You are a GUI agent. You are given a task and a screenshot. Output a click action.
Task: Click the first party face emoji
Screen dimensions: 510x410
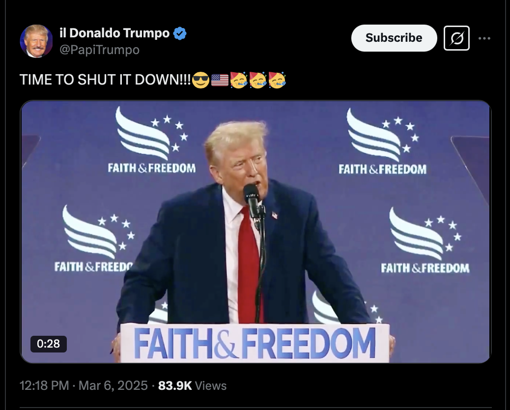click(239, 80)
